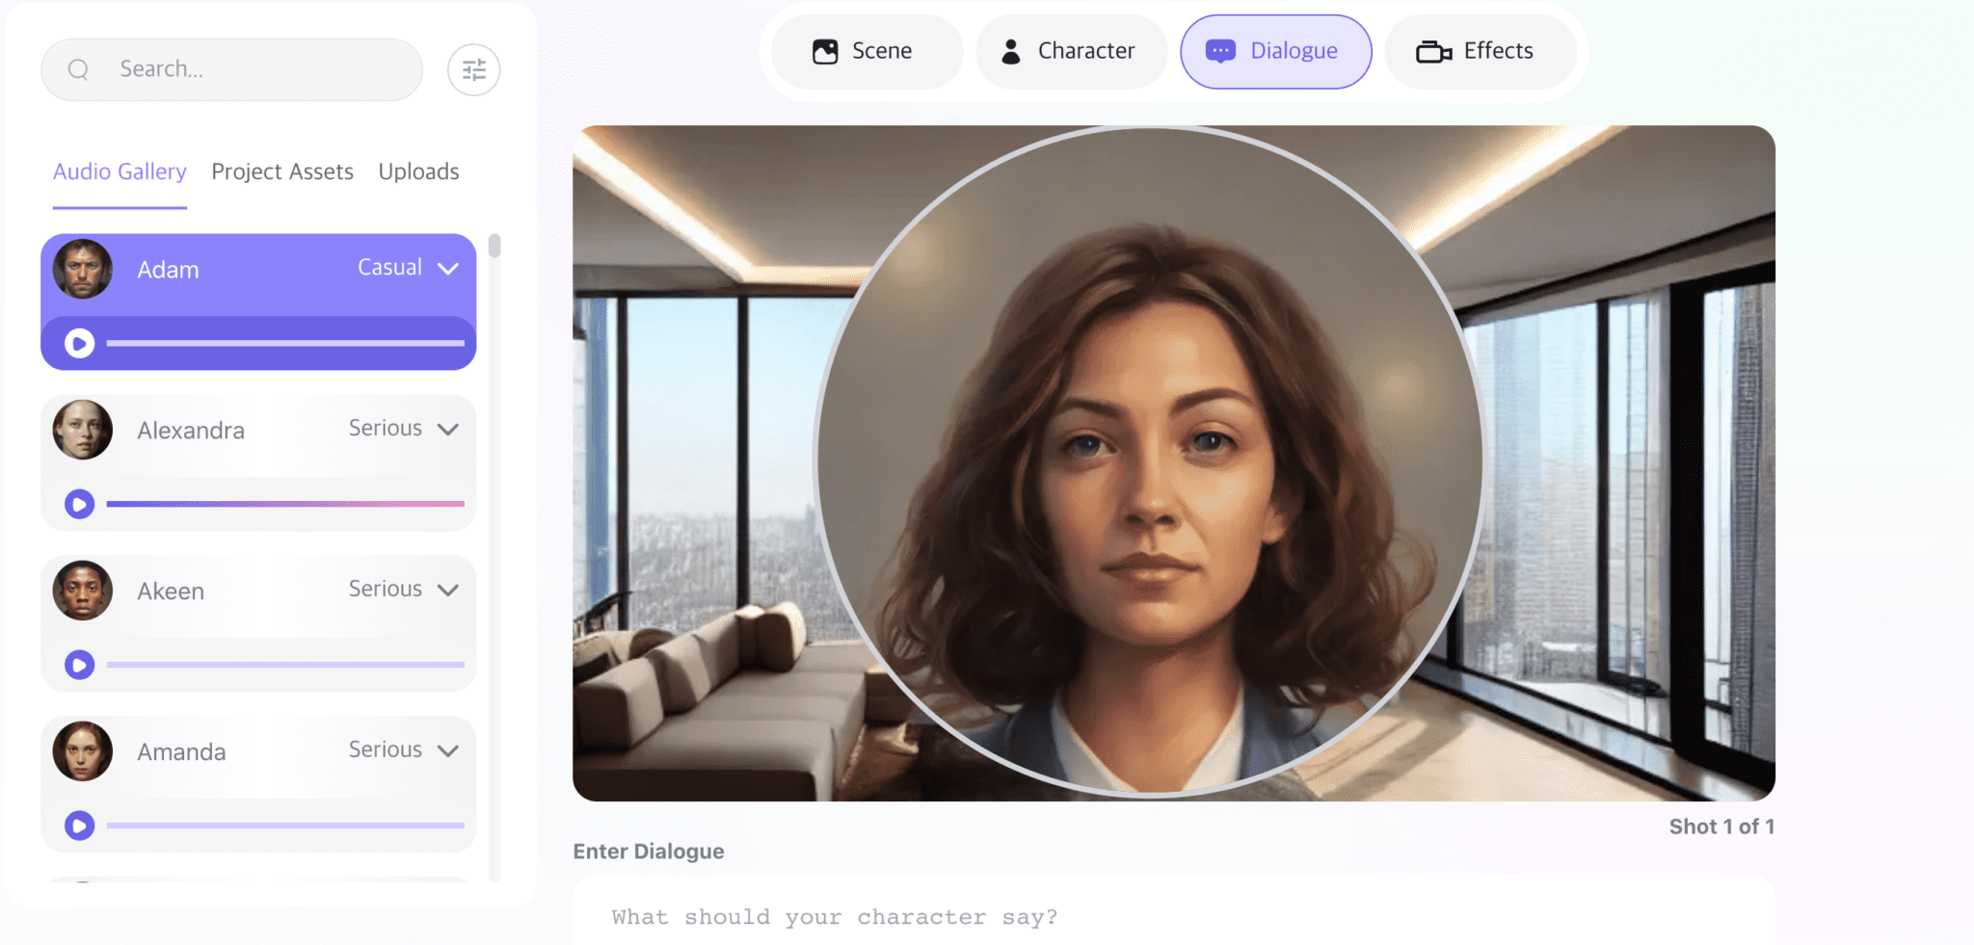Select Alexandra's avatar thumbnail
1974x945 pixels.
pyautogui.click(x=83, y=430)
